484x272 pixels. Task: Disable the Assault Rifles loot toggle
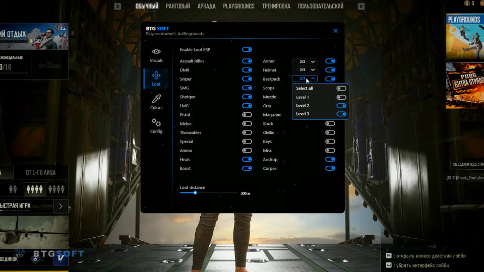(247, 61)
